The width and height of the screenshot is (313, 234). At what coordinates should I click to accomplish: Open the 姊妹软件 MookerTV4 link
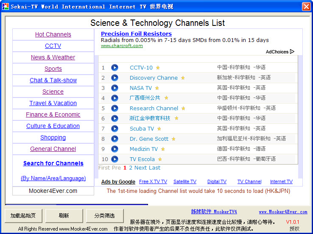point(214,212)
